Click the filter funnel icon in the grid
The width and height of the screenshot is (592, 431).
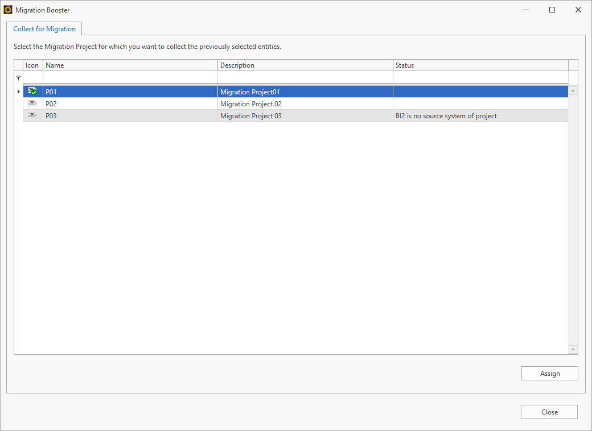(18, 77)
